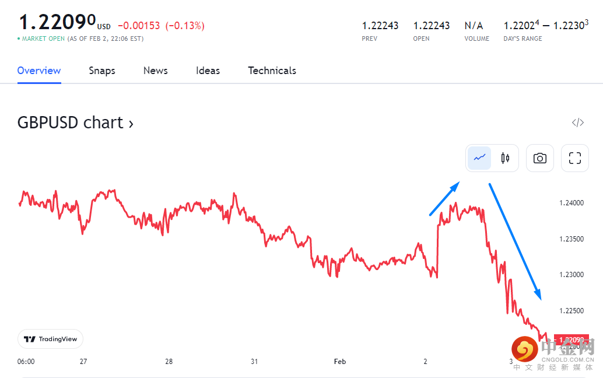603x378 pixels.
Task: Click the green market open status dot
Action: [x=19, y=39]
